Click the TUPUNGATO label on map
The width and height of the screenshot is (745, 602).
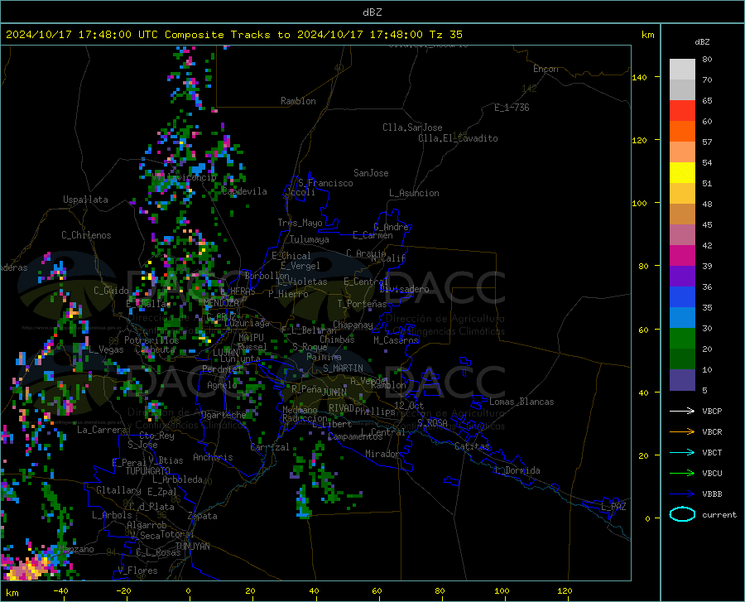click(148, 471)
